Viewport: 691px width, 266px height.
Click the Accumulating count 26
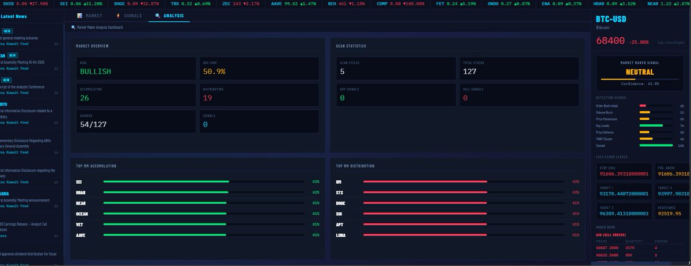[x=85, y=98]
